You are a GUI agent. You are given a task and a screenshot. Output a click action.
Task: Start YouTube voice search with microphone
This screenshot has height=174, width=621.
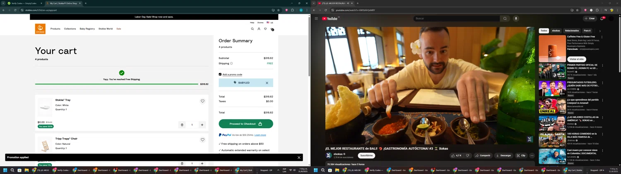[516, 19]
